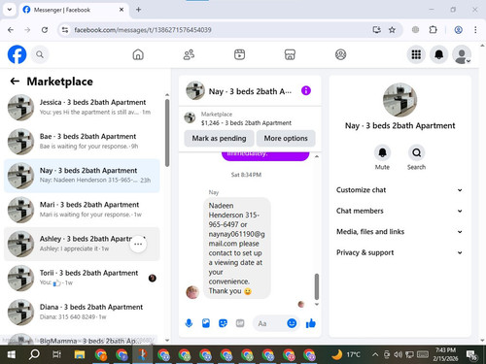Open Windows taskbar search
This screenshot has height=364, width=486.
[34, 354]
